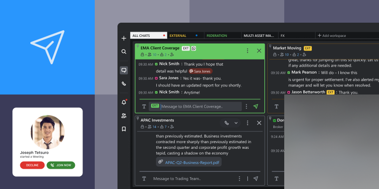Switch to the EXTERNAL workspace tab

[178, 35]
